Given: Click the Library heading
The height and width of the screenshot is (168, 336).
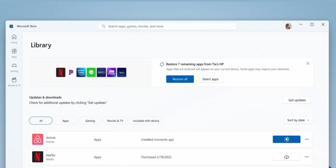Looking at the screenshot, I should coord(41,45).
